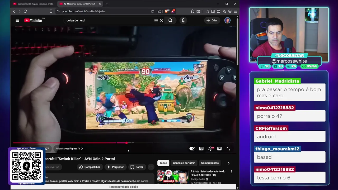
Task: Click the YouTube search input field
Action: [x=110, y=20]
